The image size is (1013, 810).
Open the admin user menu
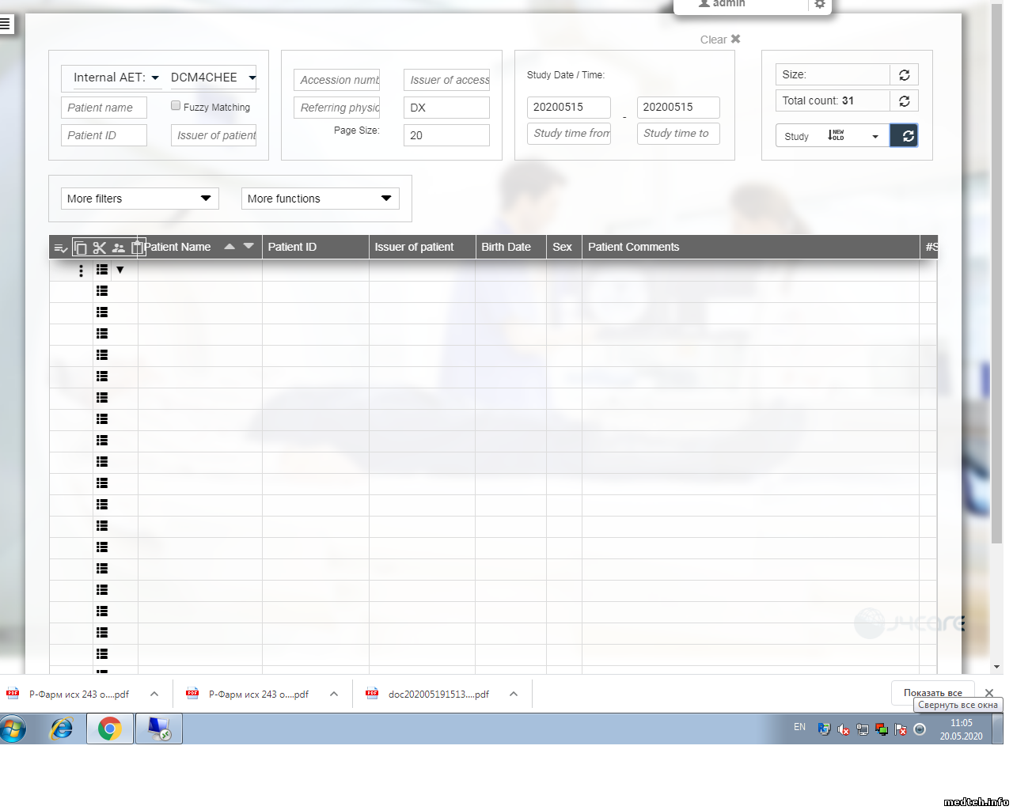(x=723, y=4)
